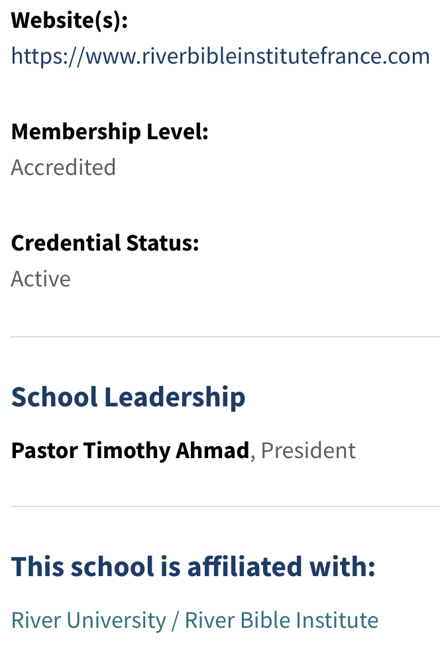Select the "Membership Level:" label
This screenshot has width=440, height=655.
click(x=110, y=131)
